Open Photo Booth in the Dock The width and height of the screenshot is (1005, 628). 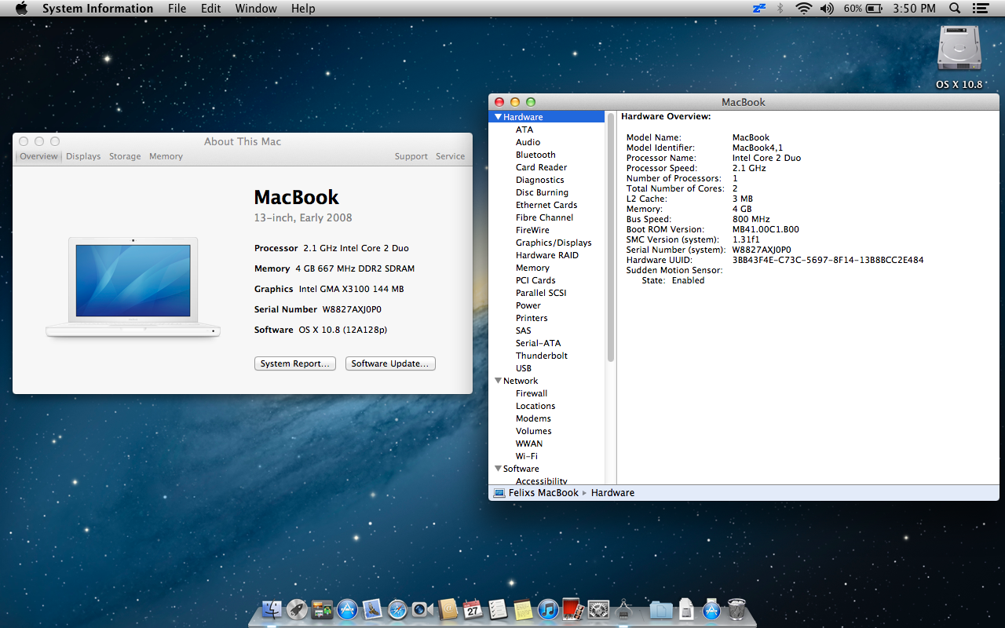pos(573,609)
